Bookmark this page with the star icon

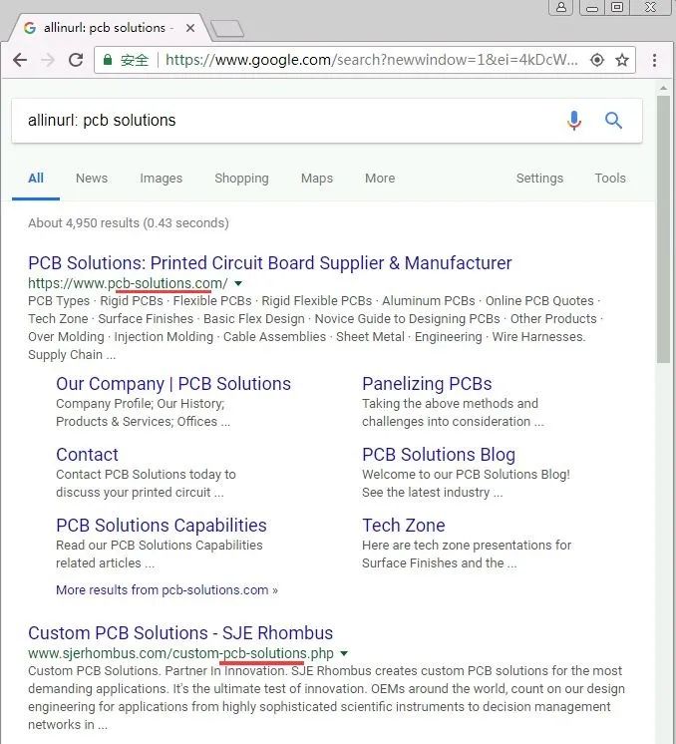[622, 60]
